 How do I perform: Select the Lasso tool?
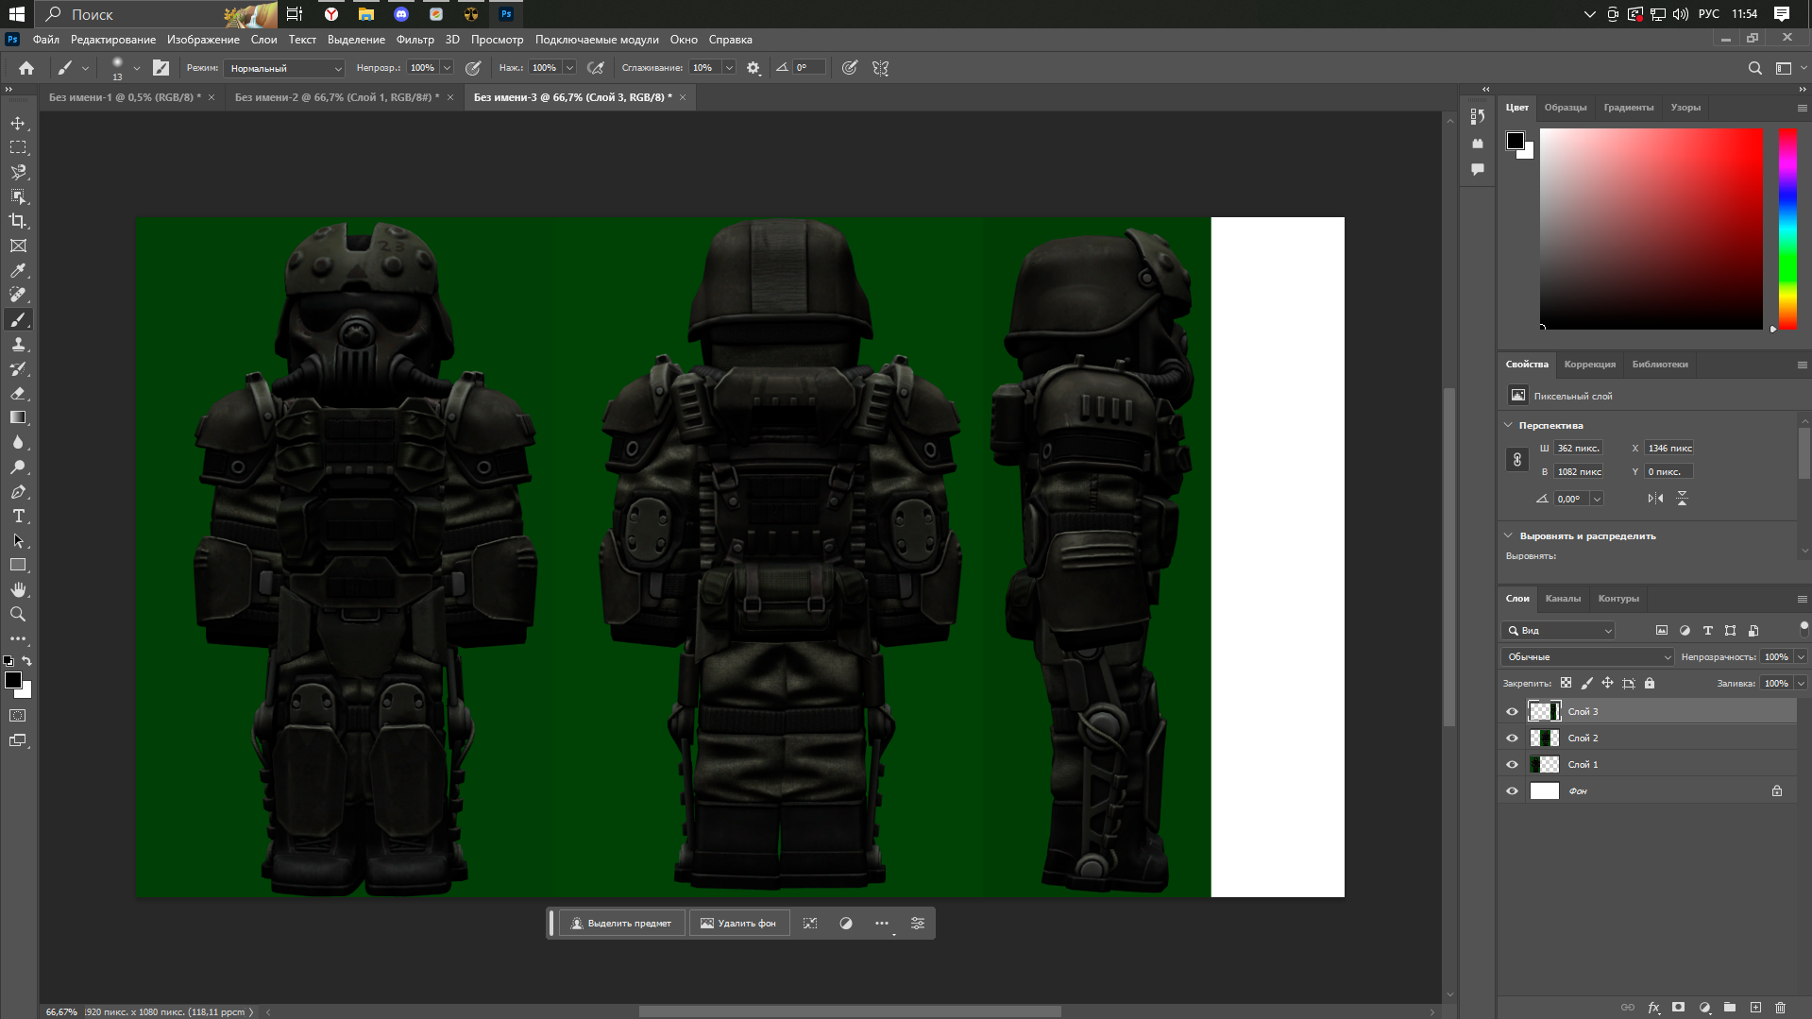pyautogui.click(x=18, y=173)
